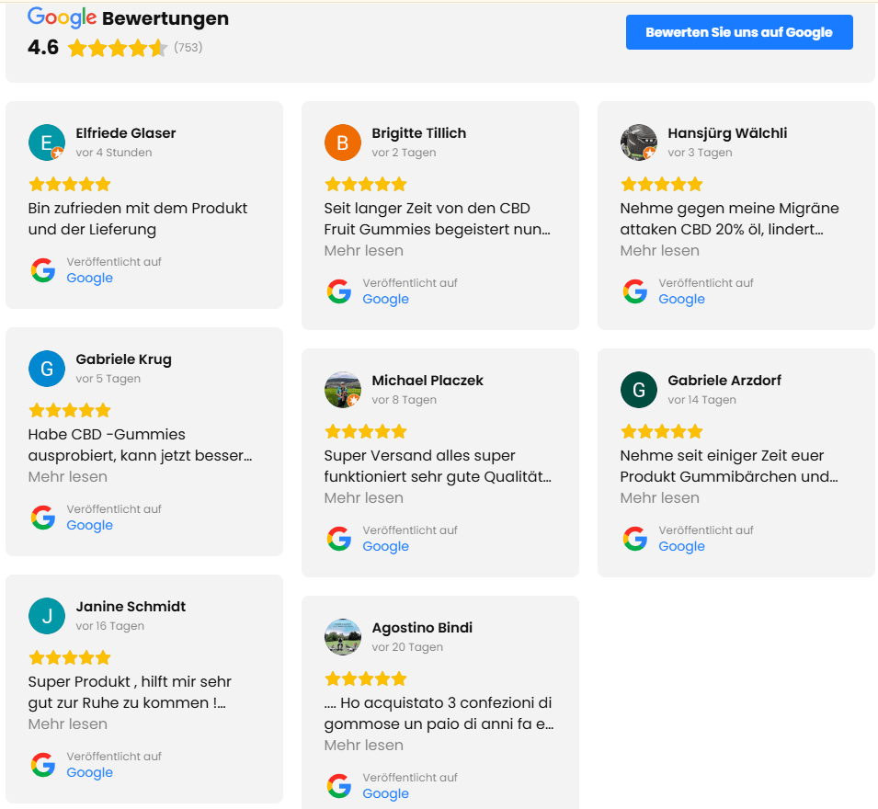Click Gabriele Arzdorf's green G avatar

(638, 390)
